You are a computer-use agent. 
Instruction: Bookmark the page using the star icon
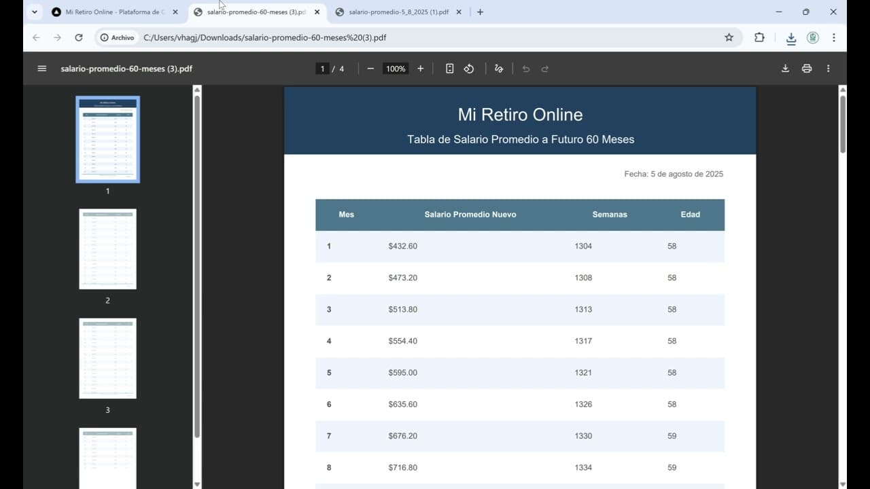pos(729,38)
